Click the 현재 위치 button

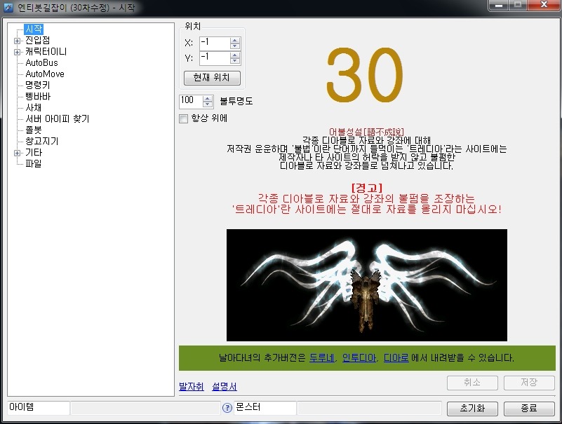pos(212,78)
